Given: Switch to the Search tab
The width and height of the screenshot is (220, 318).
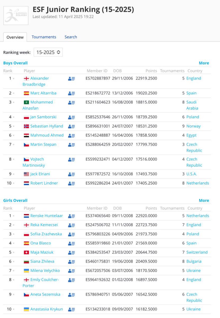Looking at the screenshot, I should (x=71, y=37).
